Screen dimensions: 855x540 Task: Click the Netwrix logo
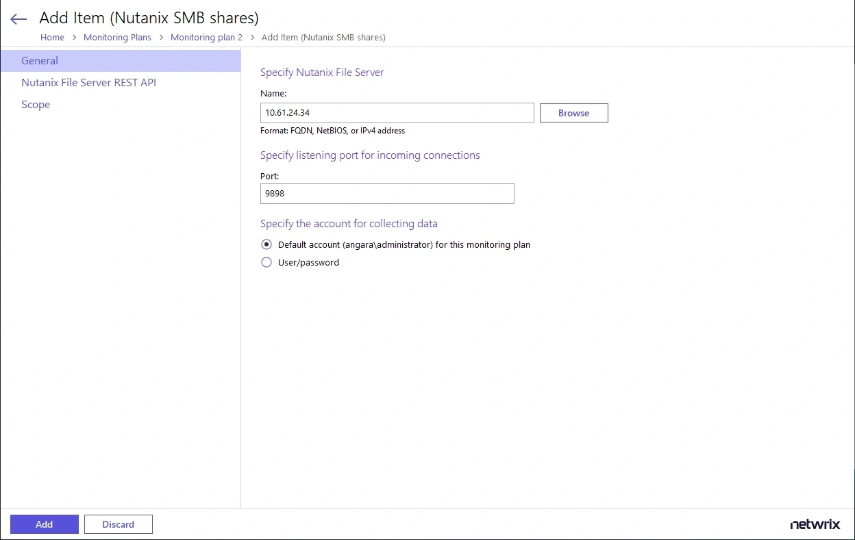pyautogui.click(x=815, y=524)
